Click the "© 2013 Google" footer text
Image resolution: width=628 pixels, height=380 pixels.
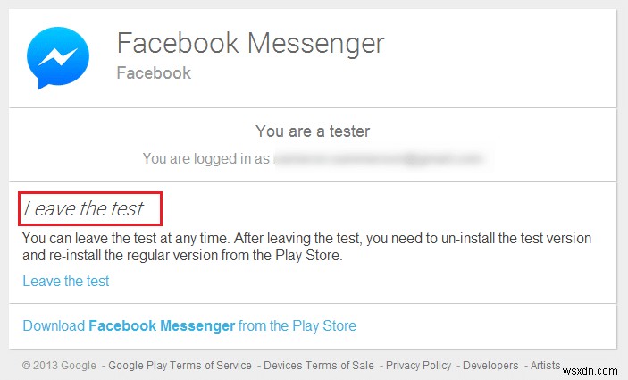[59, 366]
